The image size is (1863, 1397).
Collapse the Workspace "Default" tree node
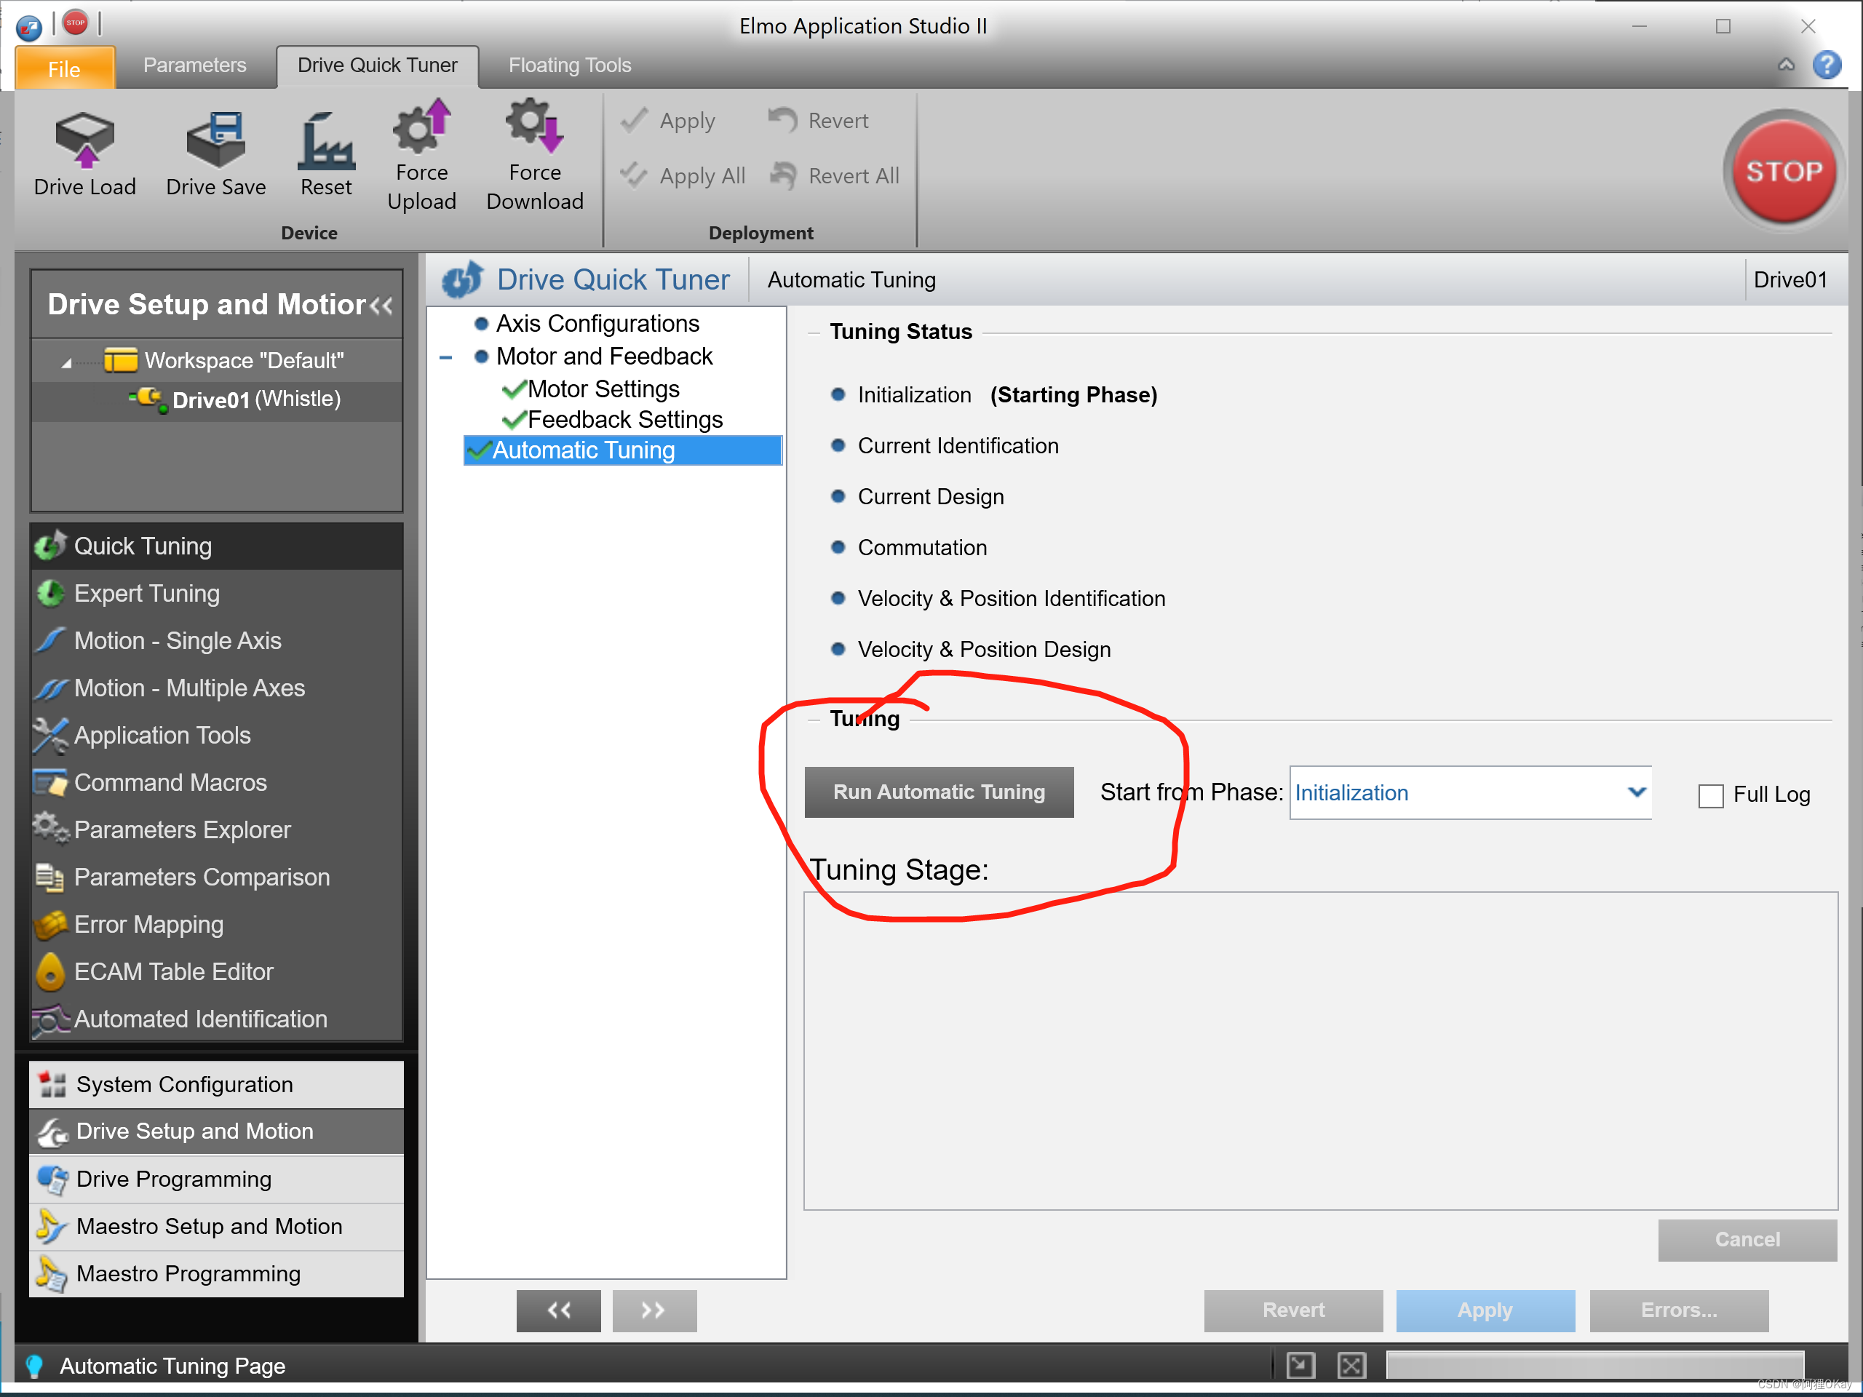(x=66, y=362)
